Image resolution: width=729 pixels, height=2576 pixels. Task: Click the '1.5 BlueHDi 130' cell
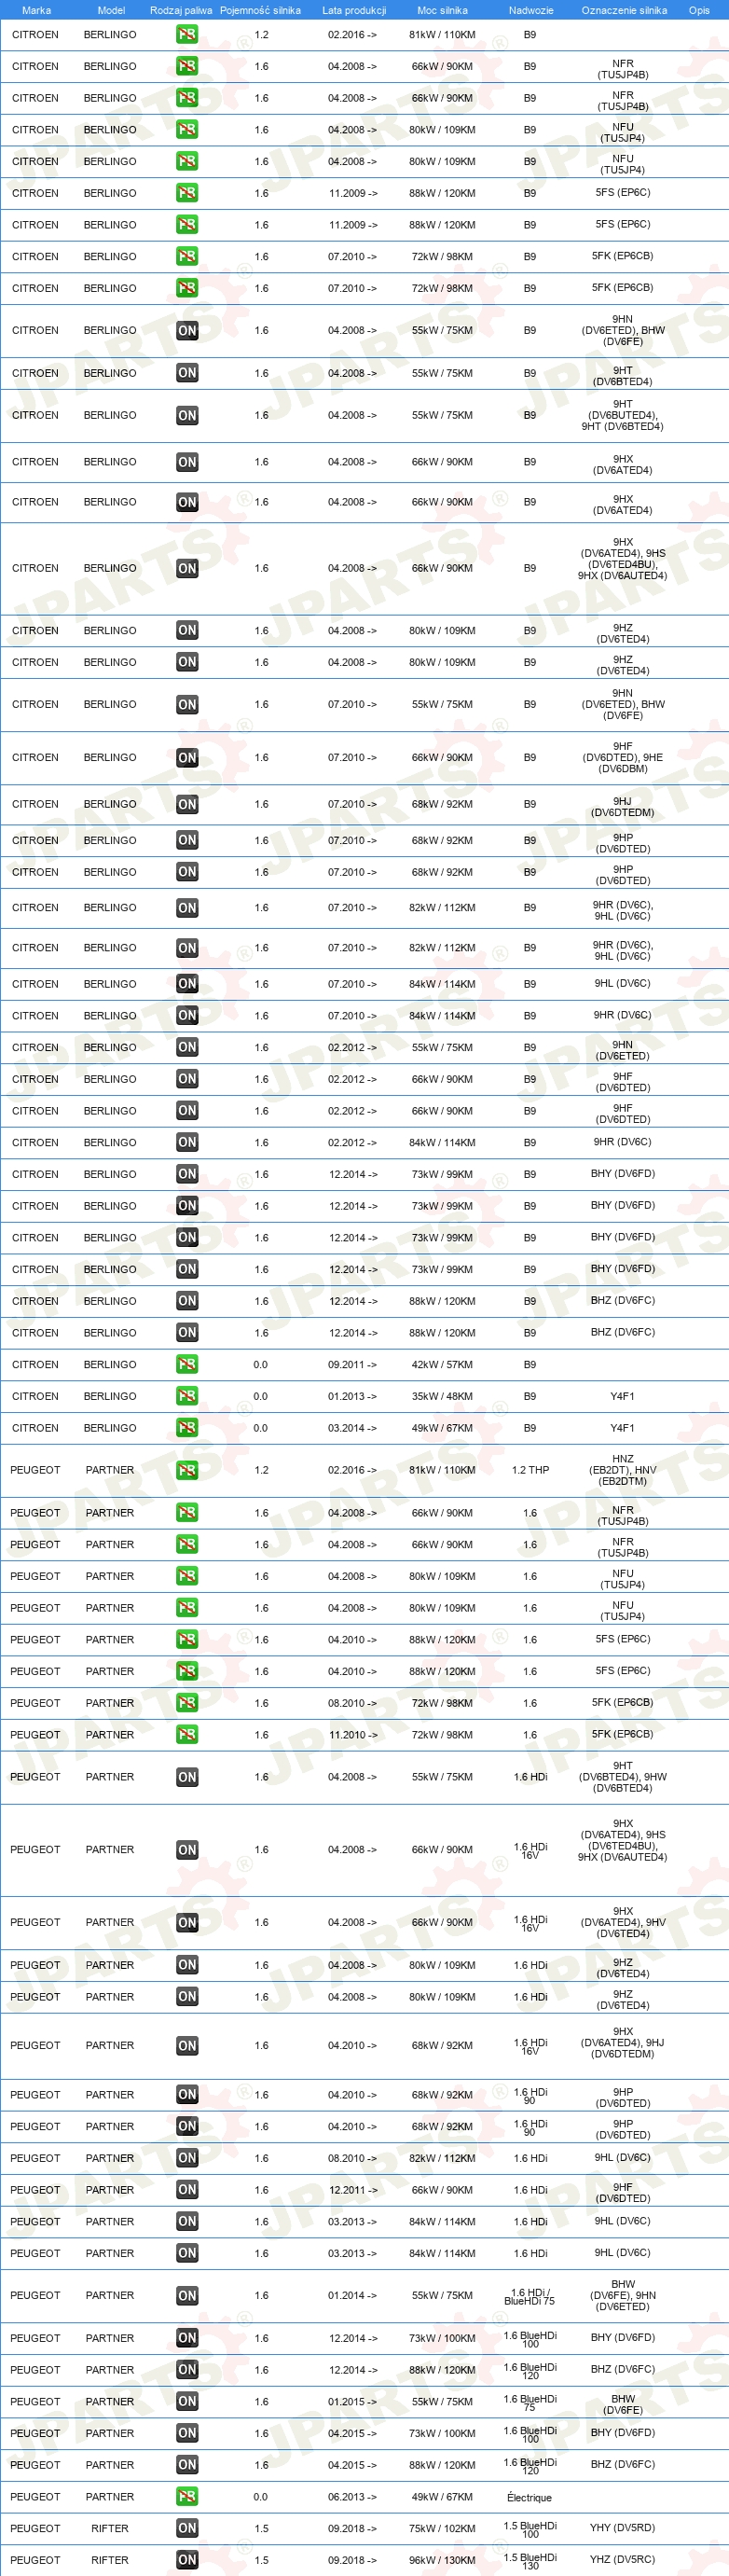530,2561
